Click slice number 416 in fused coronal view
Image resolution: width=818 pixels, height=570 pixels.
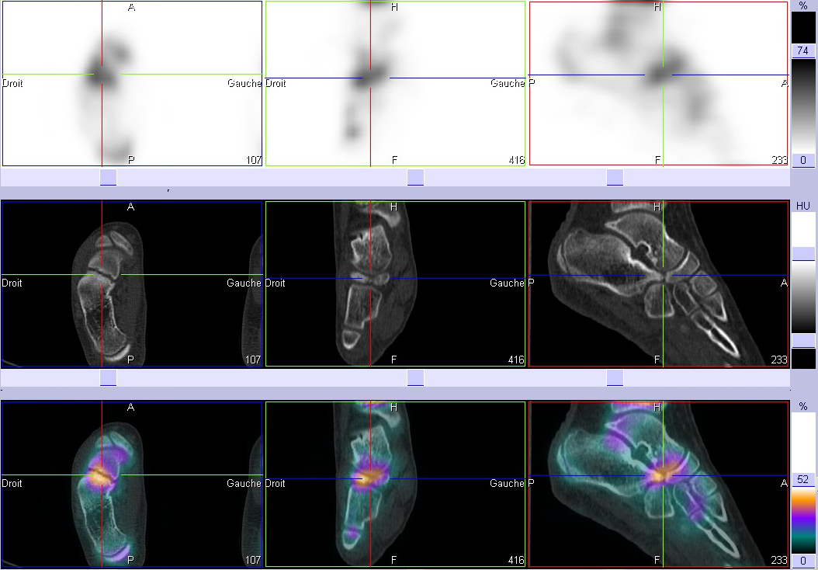[516, 560]
